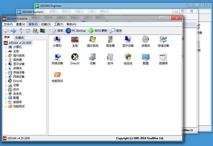This screenshot has height=146, width=213.
Task: Click the users icon in the toolbar
Action: click(x=35, y=31)
